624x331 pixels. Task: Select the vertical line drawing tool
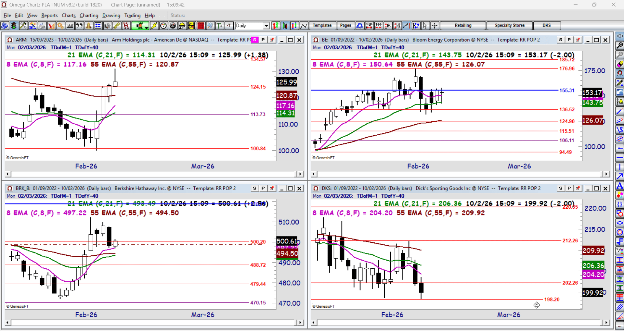pos(620,167)
